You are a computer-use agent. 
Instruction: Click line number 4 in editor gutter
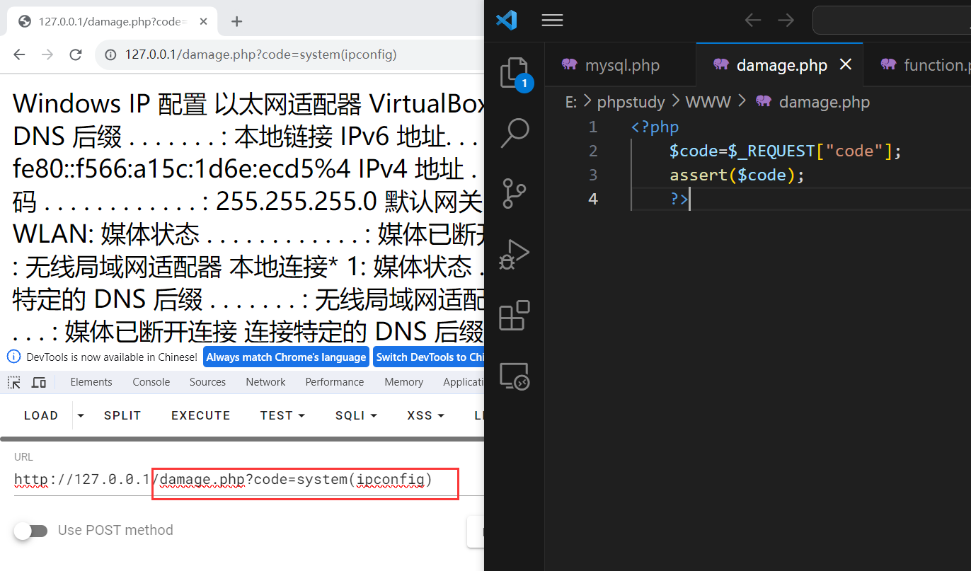tap(593, 199)
